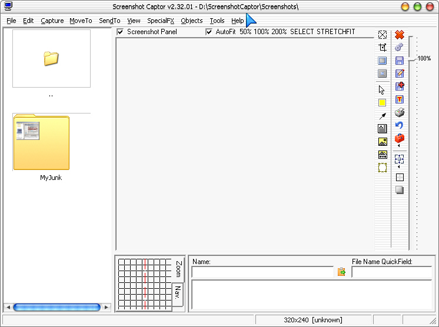This screenshot has width=439, height=327.
Task: Click the dotted grid square icon
Action: pyautogui.click(x=400, y=177)
